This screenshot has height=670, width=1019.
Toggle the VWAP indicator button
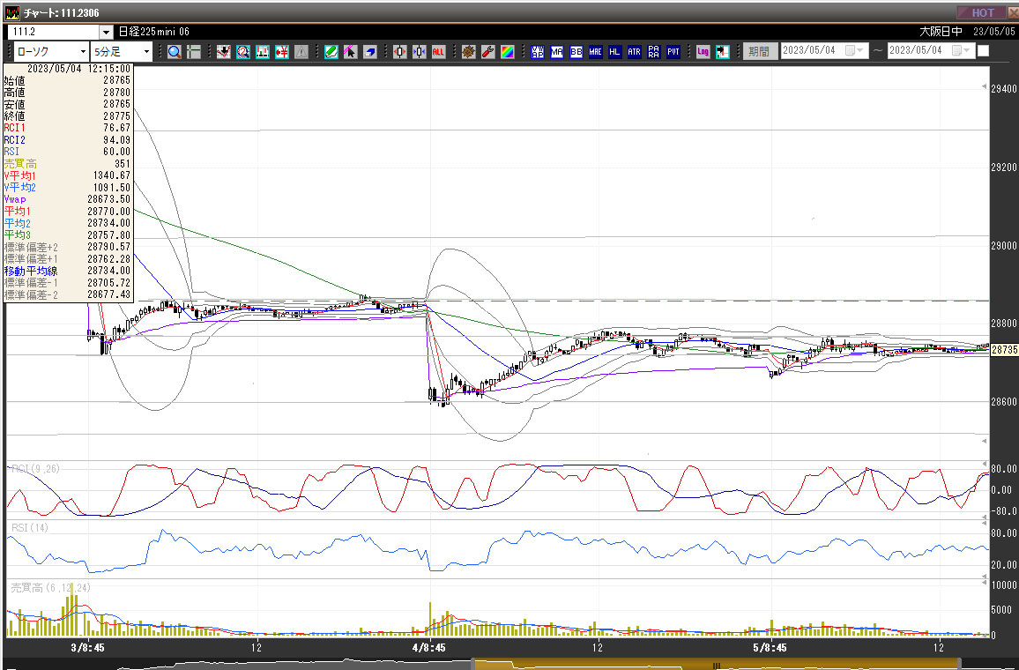(538, 51)
